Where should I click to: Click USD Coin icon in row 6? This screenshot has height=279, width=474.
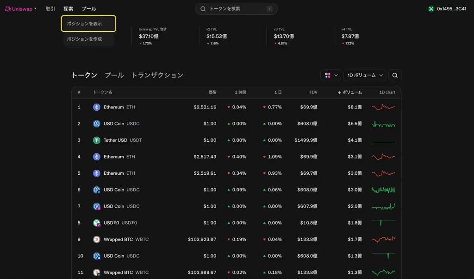tap(96, 190)
